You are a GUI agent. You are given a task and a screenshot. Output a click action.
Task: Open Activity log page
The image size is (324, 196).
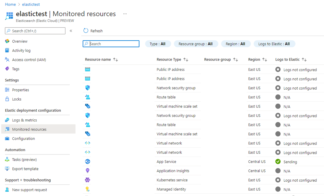(21, 50)
